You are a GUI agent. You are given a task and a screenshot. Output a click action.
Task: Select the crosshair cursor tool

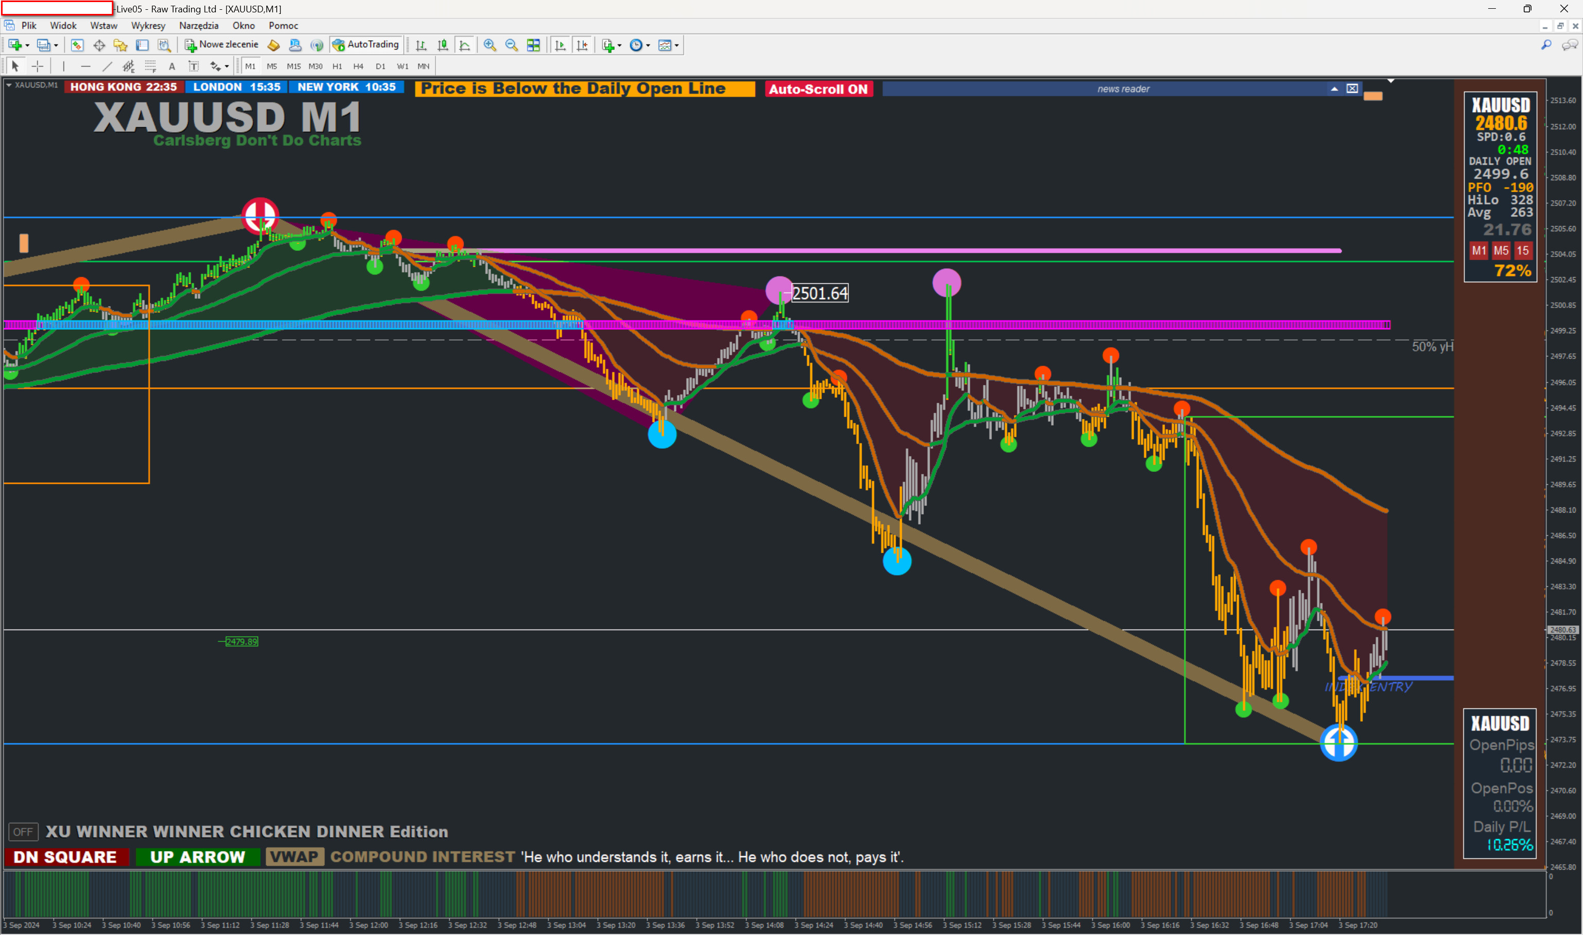[38, 66]
